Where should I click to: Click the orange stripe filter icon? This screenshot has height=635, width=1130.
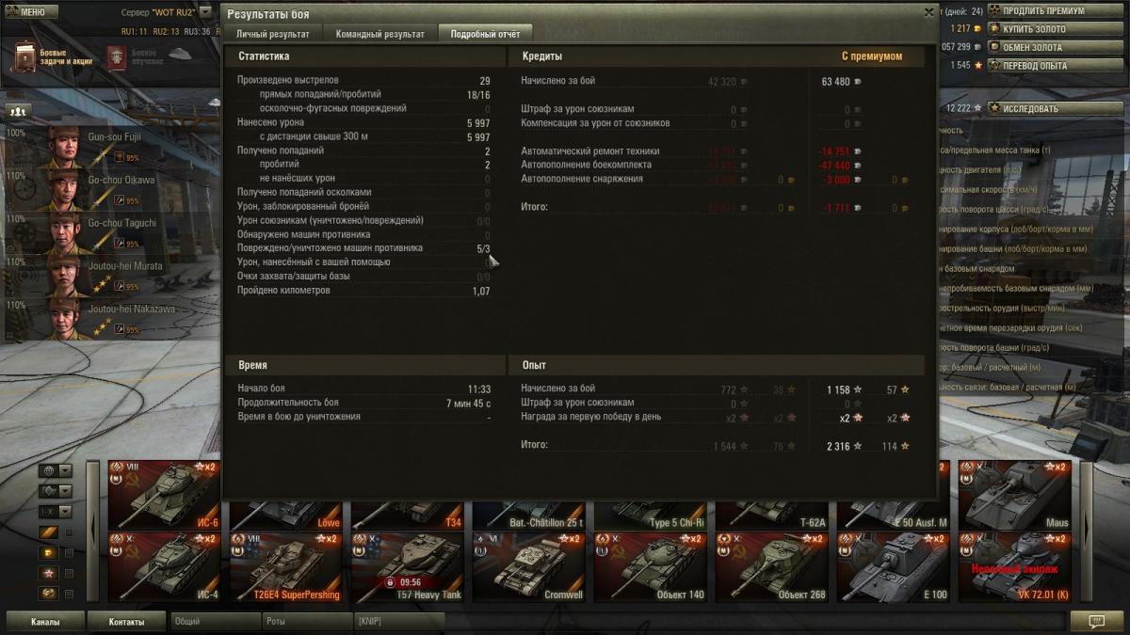48,532
